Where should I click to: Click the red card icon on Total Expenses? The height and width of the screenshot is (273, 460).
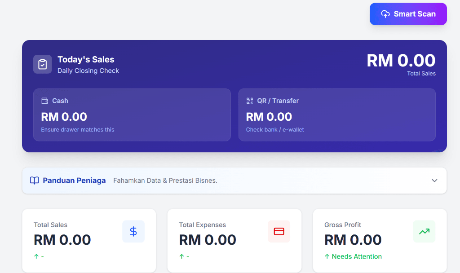[x=279, y=231]
